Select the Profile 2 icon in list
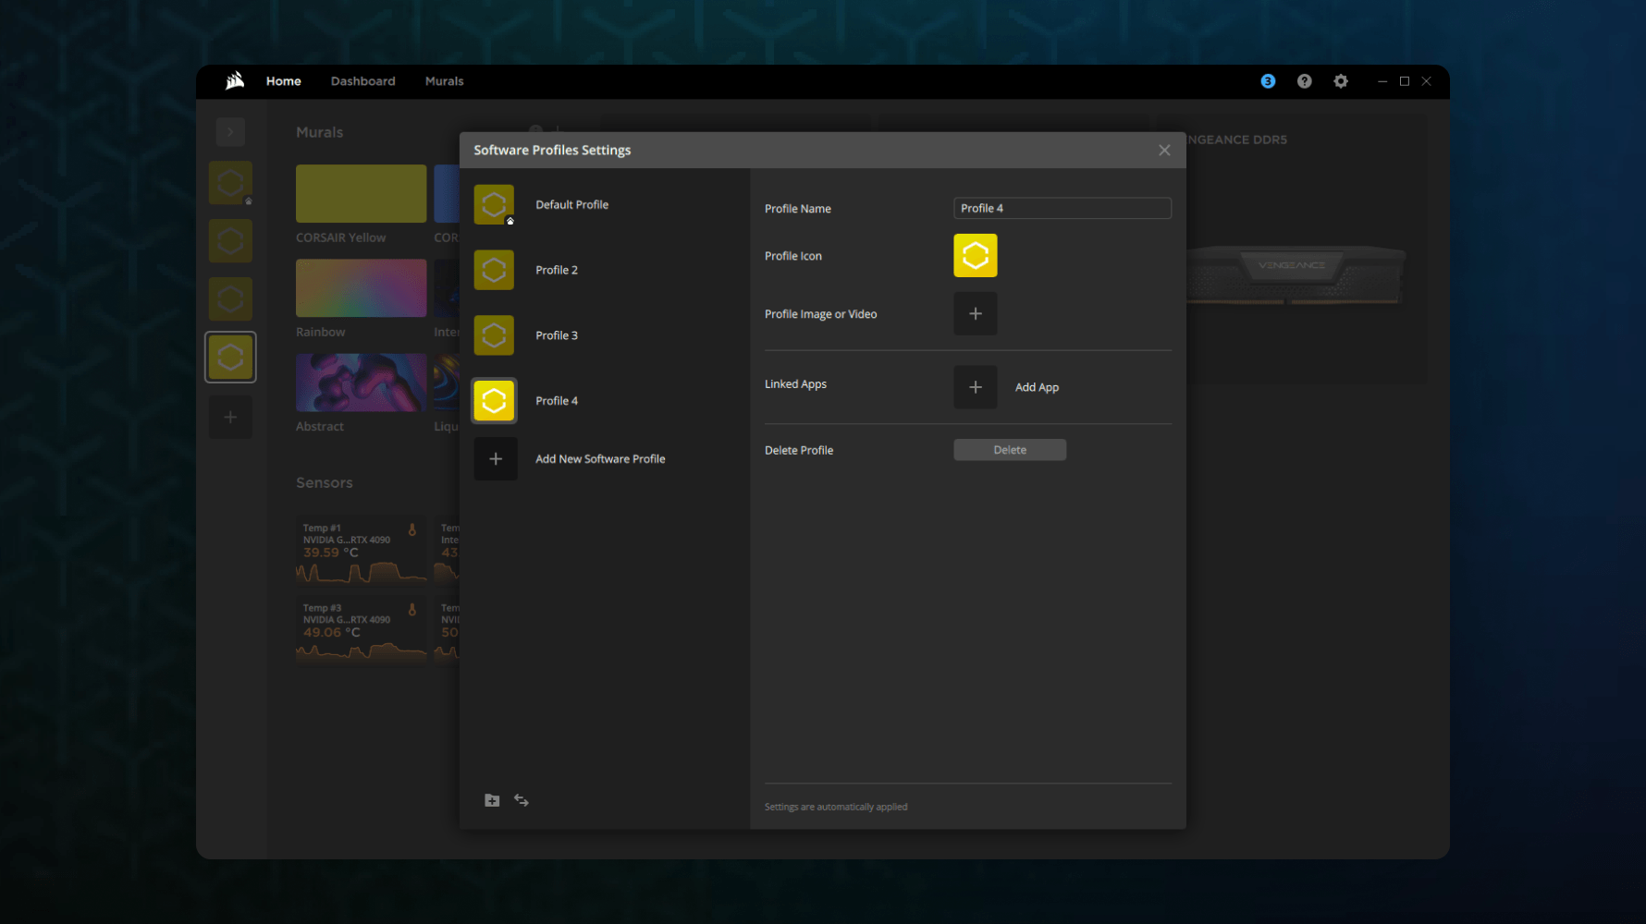Viewport: 1646px width, 924px height. [494, 270]
